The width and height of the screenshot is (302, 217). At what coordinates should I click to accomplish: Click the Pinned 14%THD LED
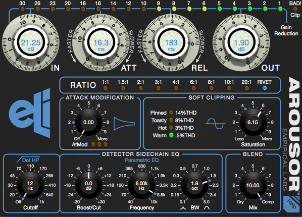(x=171, y=113)
